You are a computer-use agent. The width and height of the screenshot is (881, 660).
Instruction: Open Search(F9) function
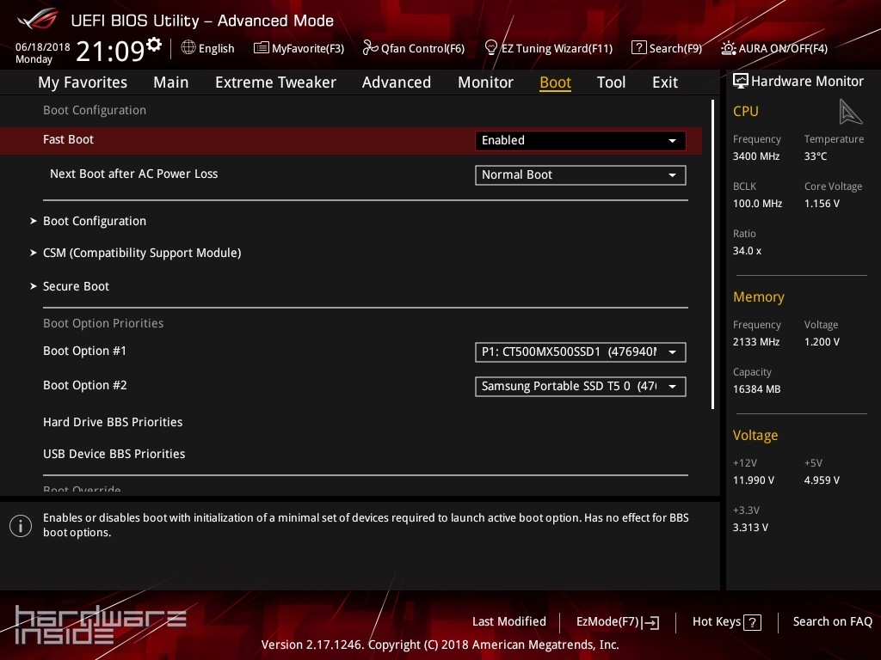pos(675,48)
